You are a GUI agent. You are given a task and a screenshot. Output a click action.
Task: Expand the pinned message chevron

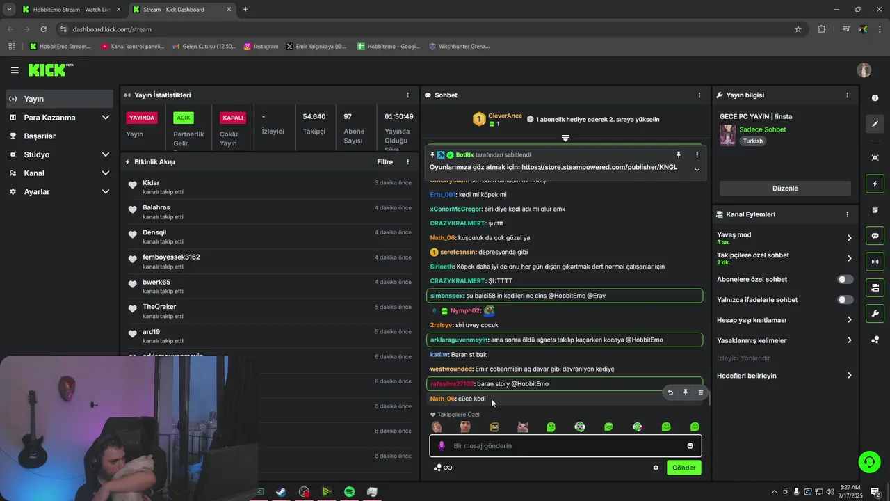pos(697,169)
